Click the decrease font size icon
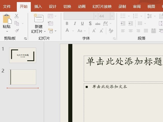 click(101, 31)
